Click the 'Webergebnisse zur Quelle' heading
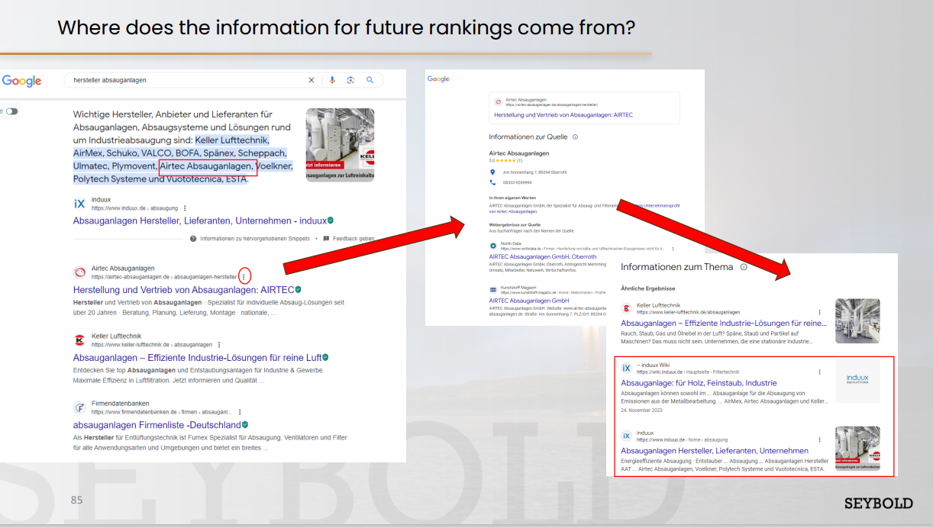Screen dimensions: 933x528 pos(515,225)
